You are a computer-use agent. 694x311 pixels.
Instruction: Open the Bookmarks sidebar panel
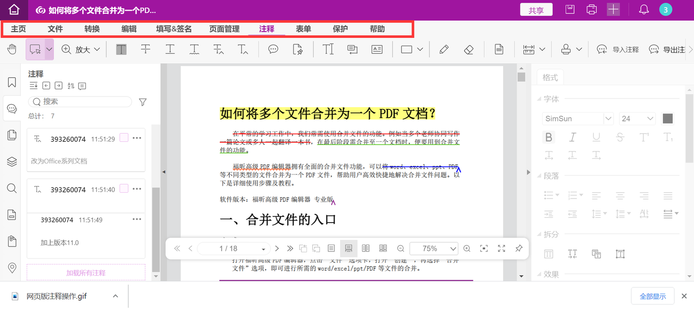[12, 82]
